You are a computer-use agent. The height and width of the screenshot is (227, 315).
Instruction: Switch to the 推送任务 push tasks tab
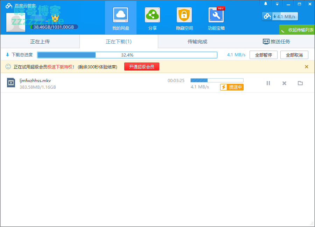click(x=276, y=42)
